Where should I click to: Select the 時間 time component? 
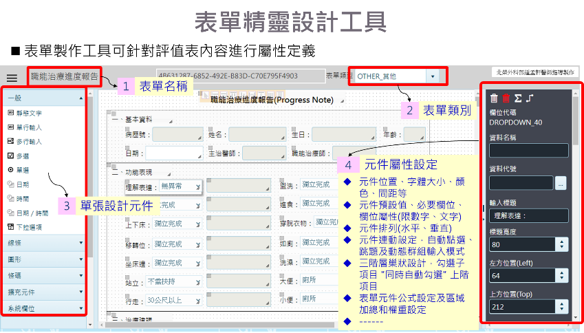19,199
